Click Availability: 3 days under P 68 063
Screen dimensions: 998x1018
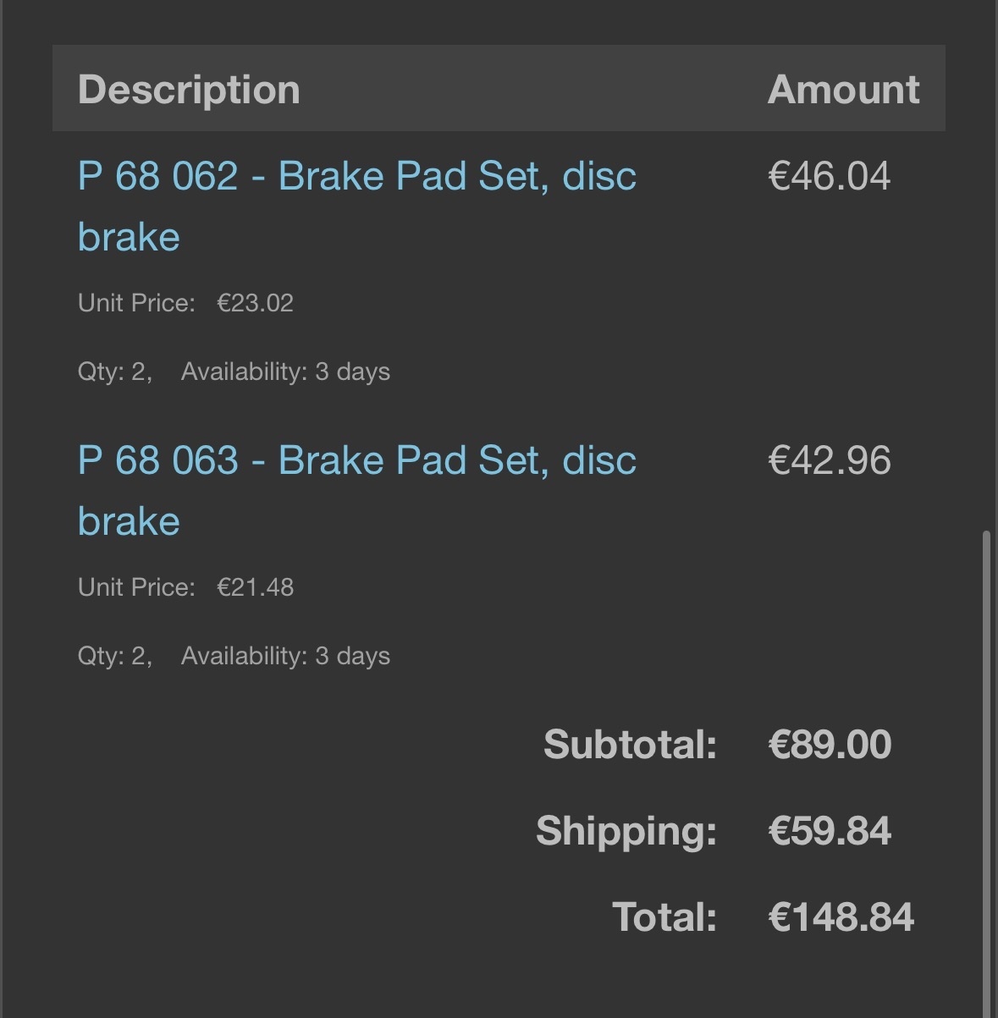tap(285, 656)
